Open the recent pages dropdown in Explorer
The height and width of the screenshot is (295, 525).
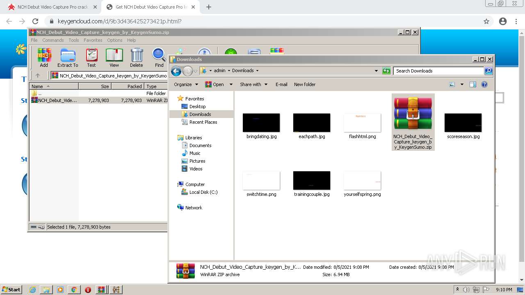pos(196,71)
